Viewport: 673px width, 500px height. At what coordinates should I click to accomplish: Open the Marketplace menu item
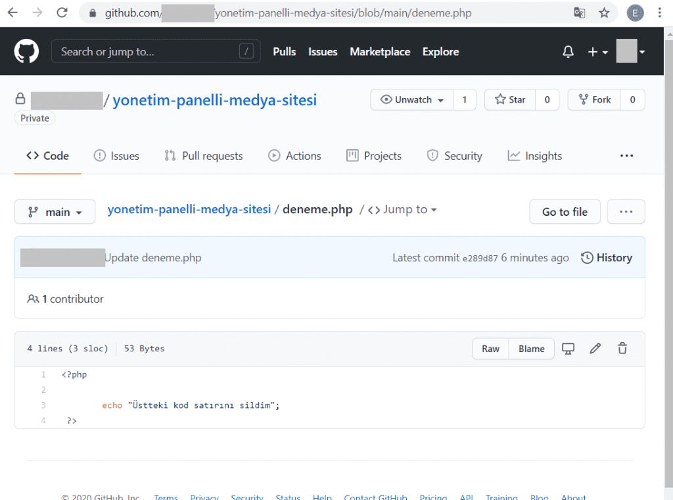coord(380,51)
